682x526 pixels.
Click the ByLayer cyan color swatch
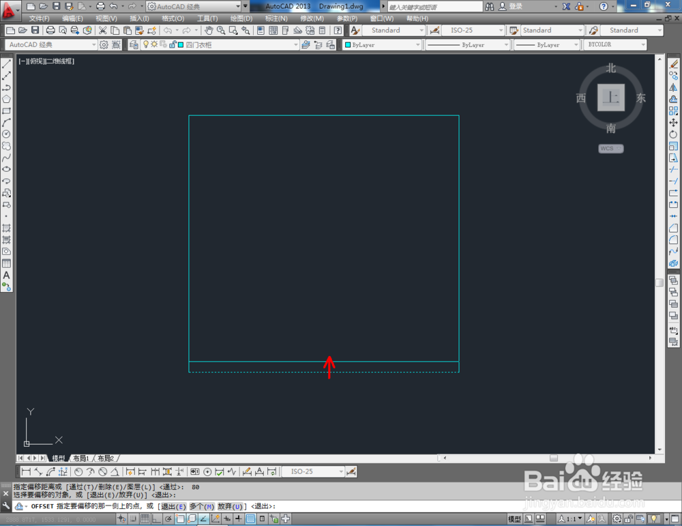point(348,45)
